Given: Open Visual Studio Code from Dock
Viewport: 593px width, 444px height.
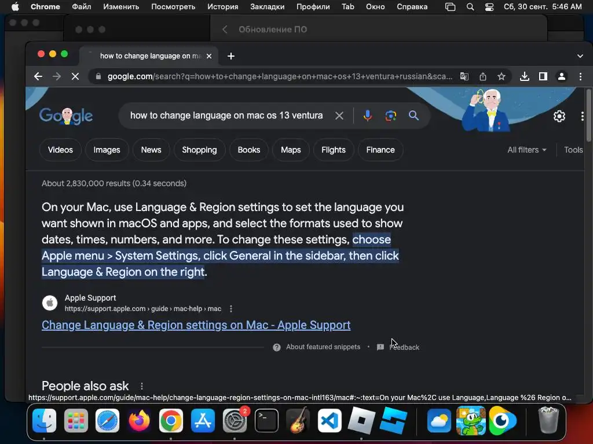Looking at the screenshot, I should (x=330, y=420).
